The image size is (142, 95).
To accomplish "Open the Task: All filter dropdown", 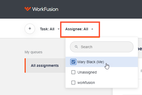I will pyautogui.click(x=50, y=29).
